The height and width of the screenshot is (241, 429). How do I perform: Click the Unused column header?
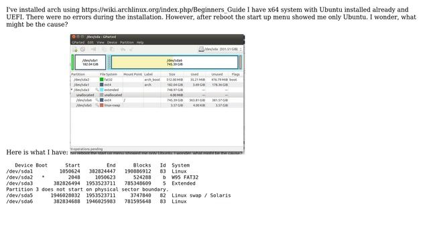pos(217,74)
